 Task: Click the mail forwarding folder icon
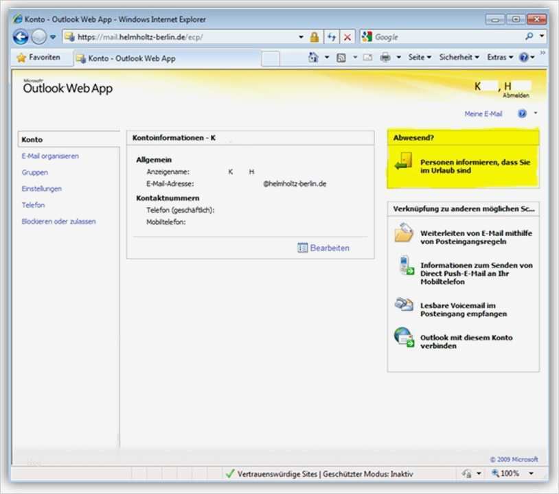click(404, 233)
